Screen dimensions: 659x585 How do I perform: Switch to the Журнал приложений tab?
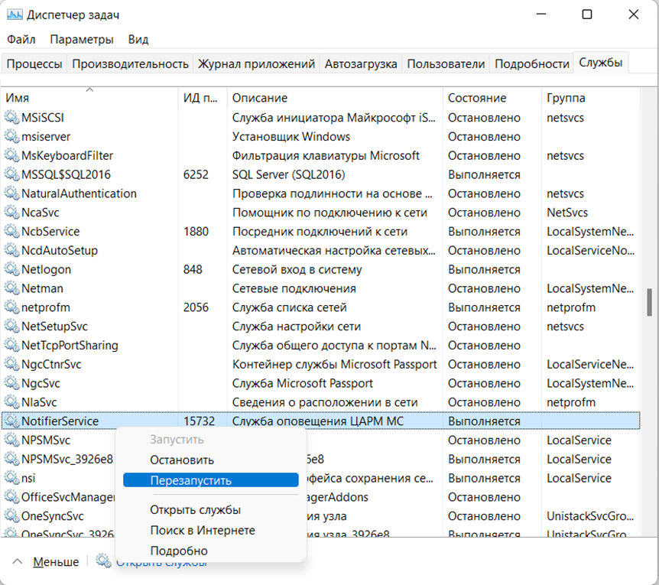[x=256, y=64]
